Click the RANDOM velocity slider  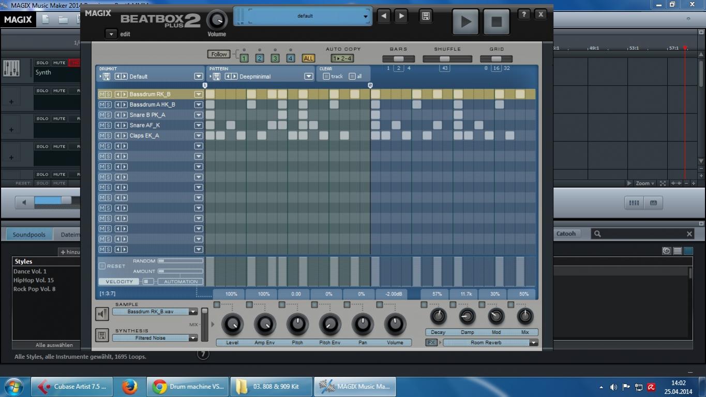click(181, 261)
